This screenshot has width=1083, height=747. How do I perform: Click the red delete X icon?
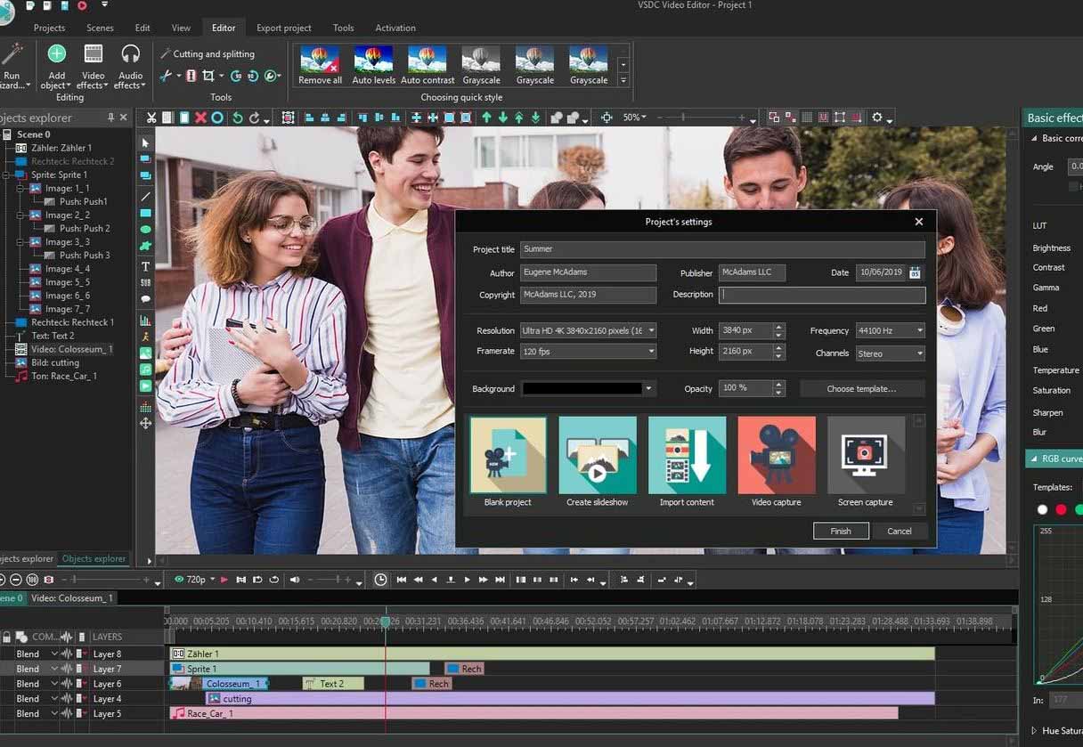pos(200,118)
